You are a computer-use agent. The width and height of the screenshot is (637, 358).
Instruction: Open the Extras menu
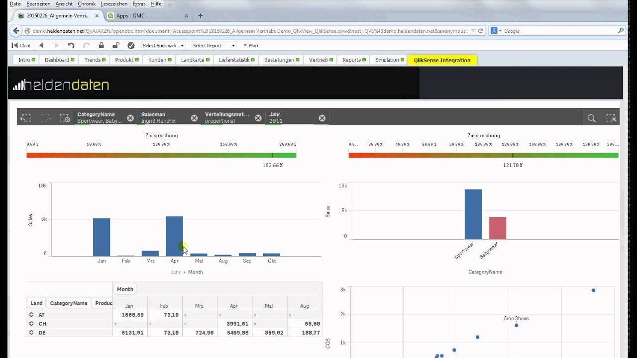139,3
